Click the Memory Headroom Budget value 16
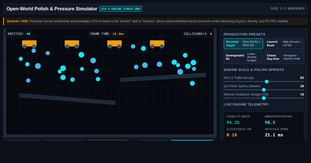The width and height of the screenshot is (311, 163). [x=302, y=94]
